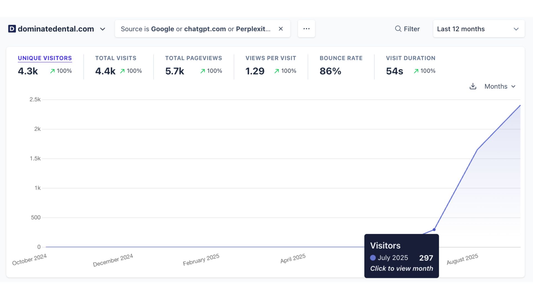Open the Filter search control
The width and height of the screenshot is (533, 299).
(x=407, y=29)
